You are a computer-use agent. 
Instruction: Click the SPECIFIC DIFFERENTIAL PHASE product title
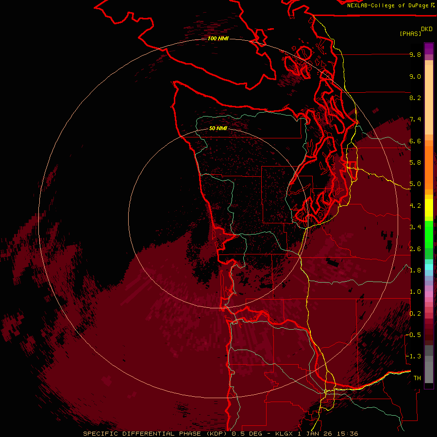tap(142, 434)
